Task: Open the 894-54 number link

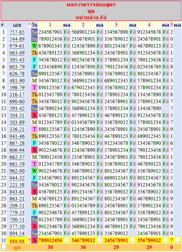Action: pos(17,233)
